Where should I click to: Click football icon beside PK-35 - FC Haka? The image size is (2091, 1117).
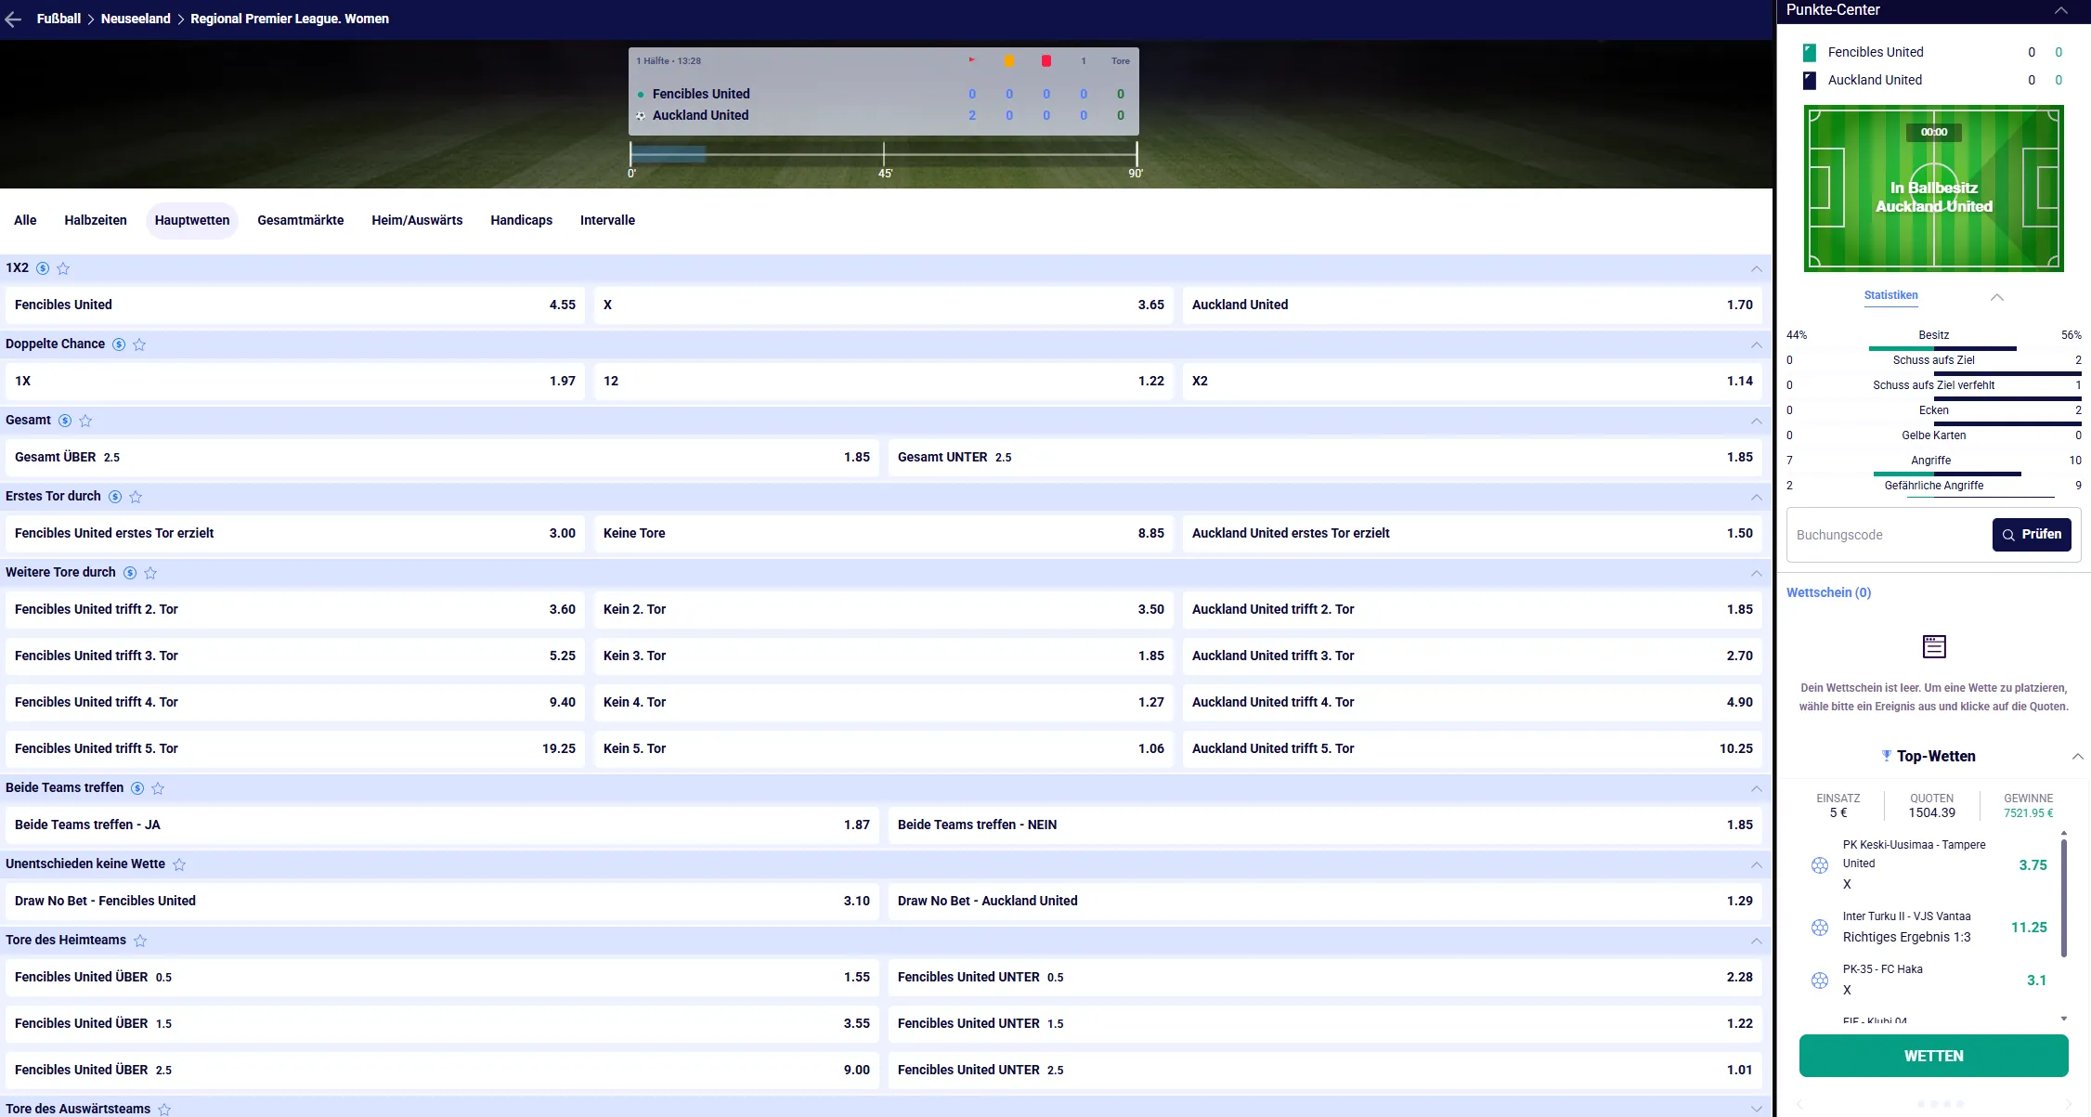click(x=1820, y=981)
